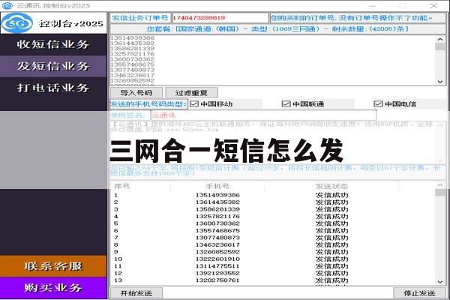Select table row with 13202750761
The height and width of the screenshot is (300, 450).
[x=273, y=280]
